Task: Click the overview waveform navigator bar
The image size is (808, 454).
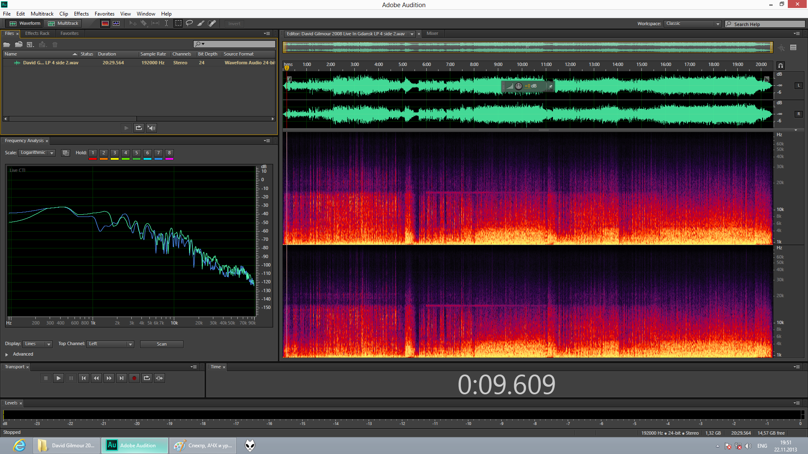Action: (x=528, y=48)
